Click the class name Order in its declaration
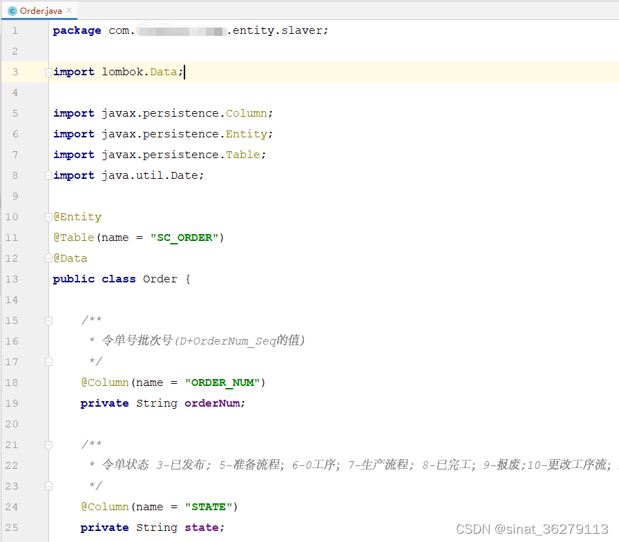This screenshot has height=542, width=619. click(160, 278)
